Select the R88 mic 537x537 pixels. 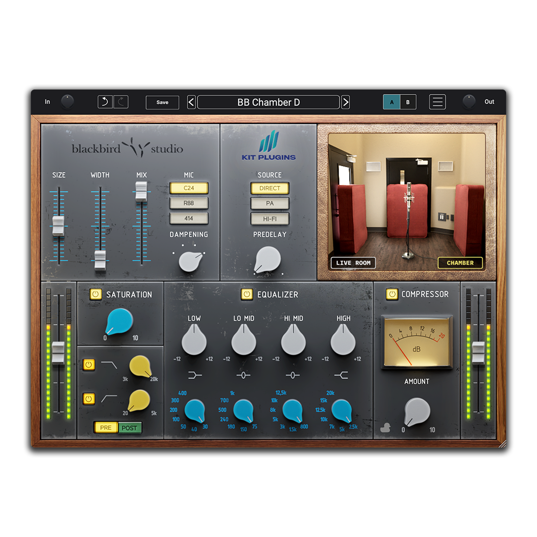click(189, 203)
